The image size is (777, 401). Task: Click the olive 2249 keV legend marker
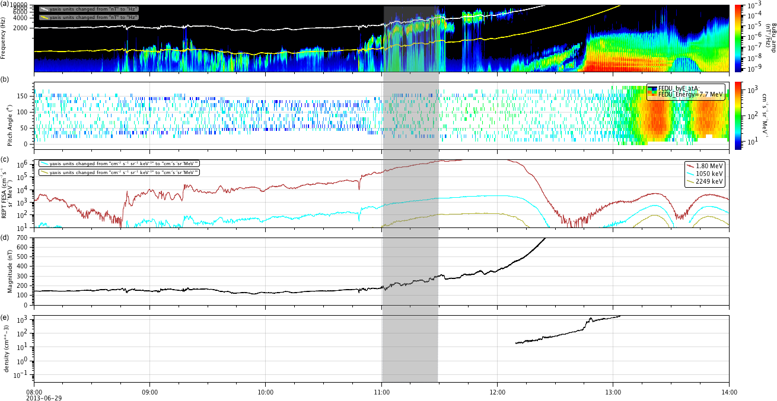690,184
